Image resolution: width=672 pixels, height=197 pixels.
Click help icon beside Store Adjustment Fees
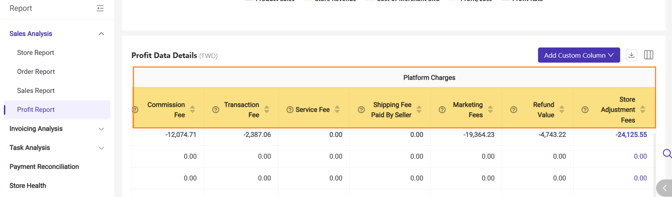tap(585, 110)
